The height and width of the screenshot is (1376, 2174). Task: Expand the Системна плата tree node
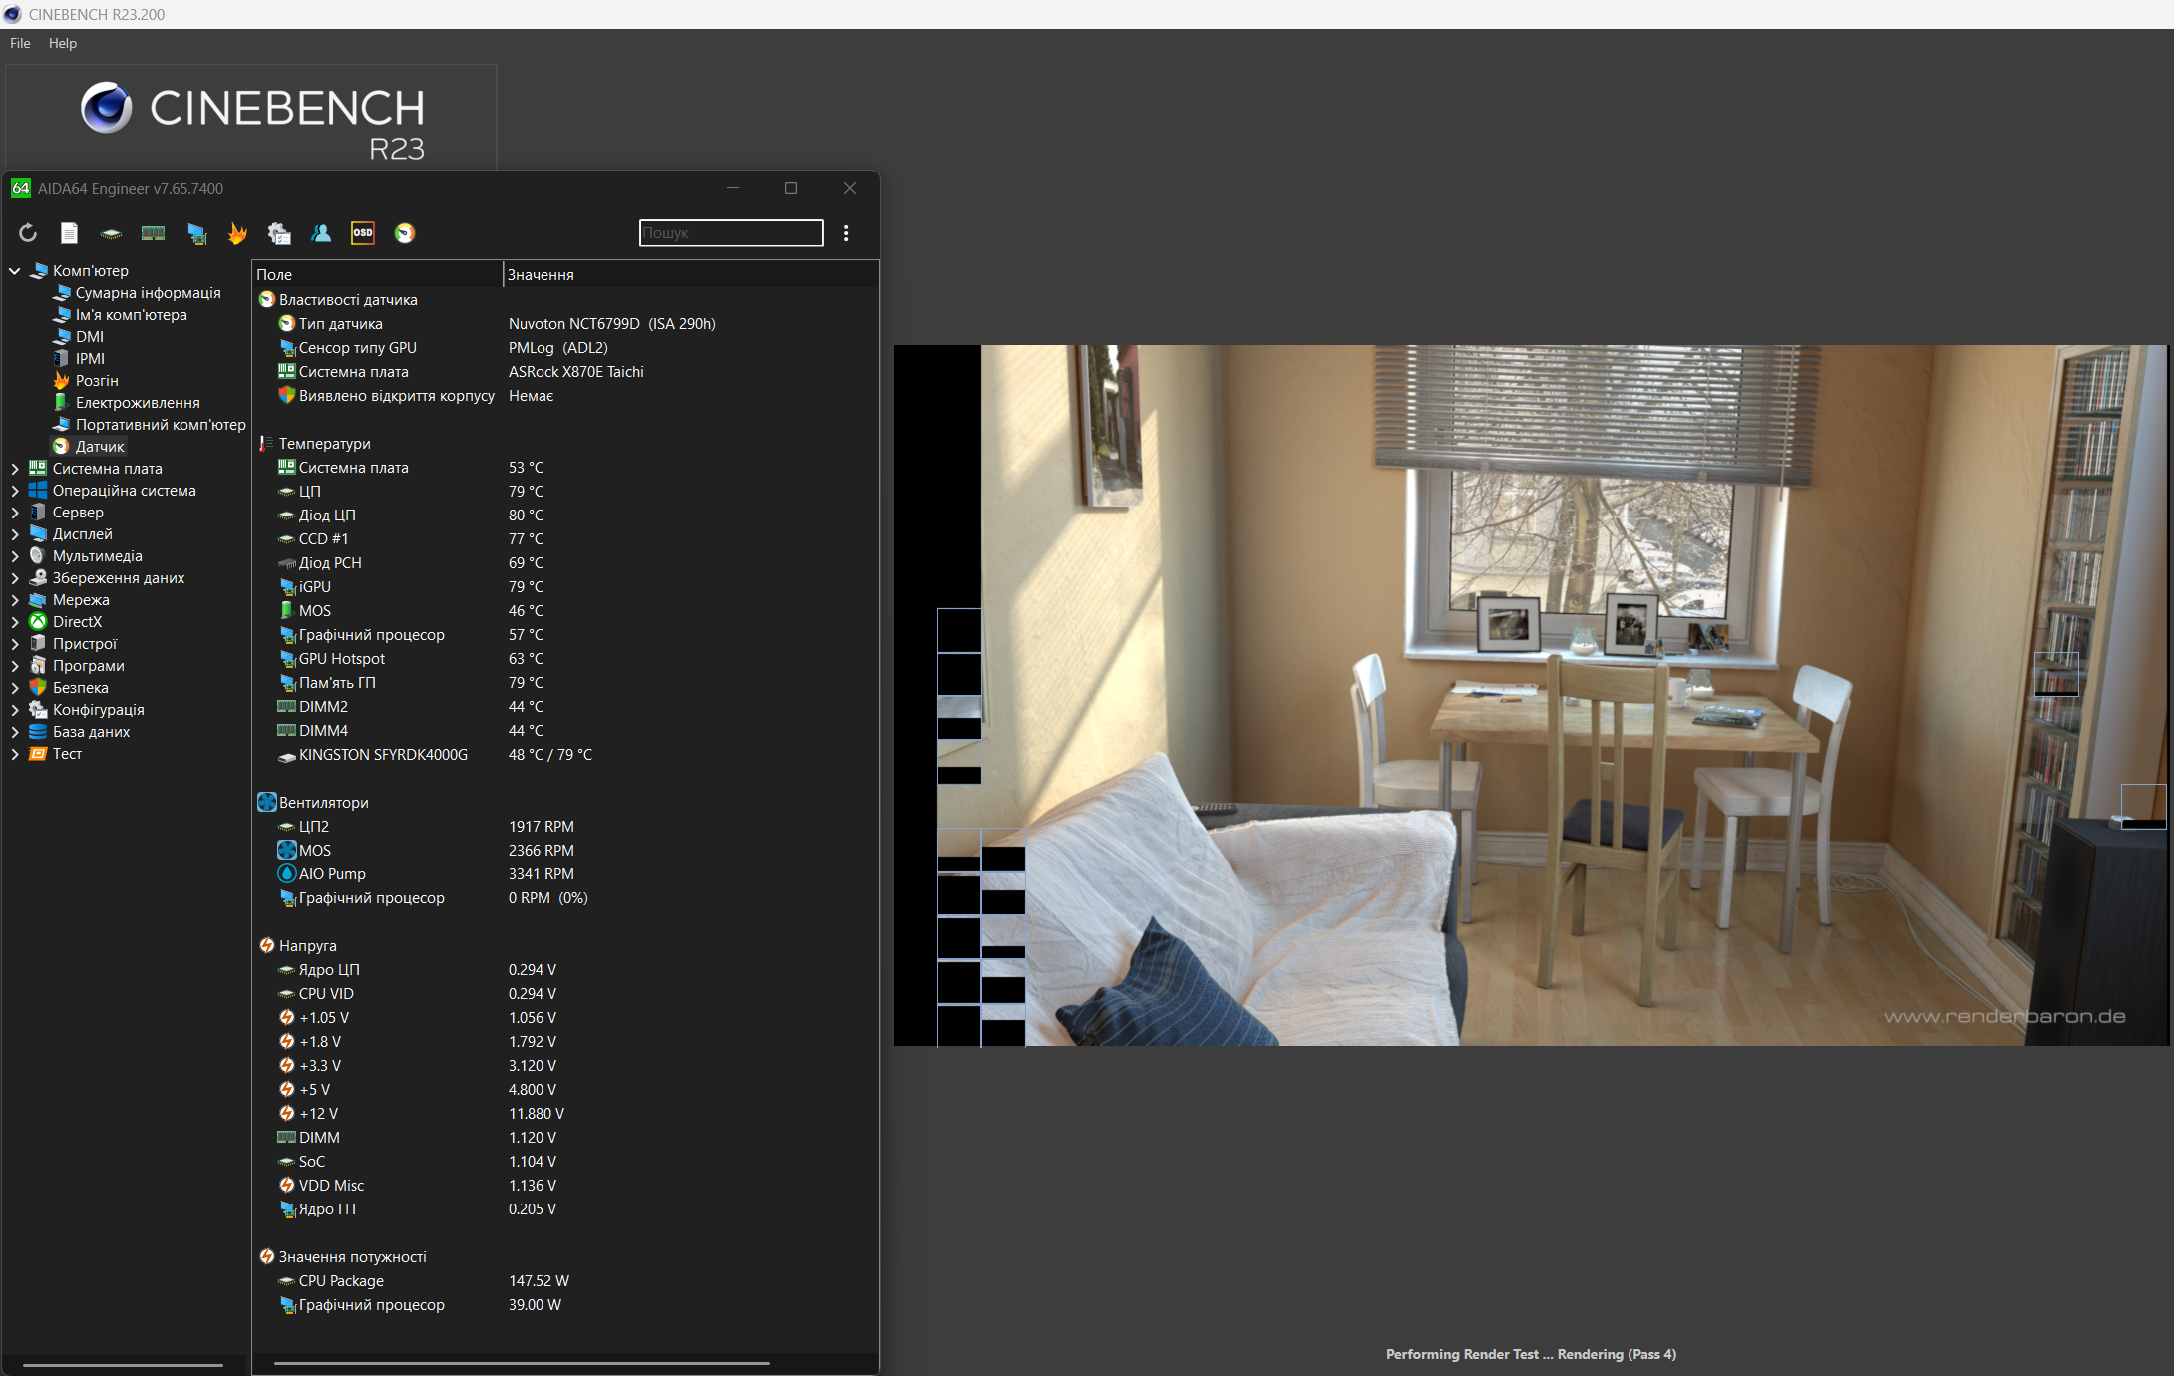pyautogui.click(x=15, y=469)
